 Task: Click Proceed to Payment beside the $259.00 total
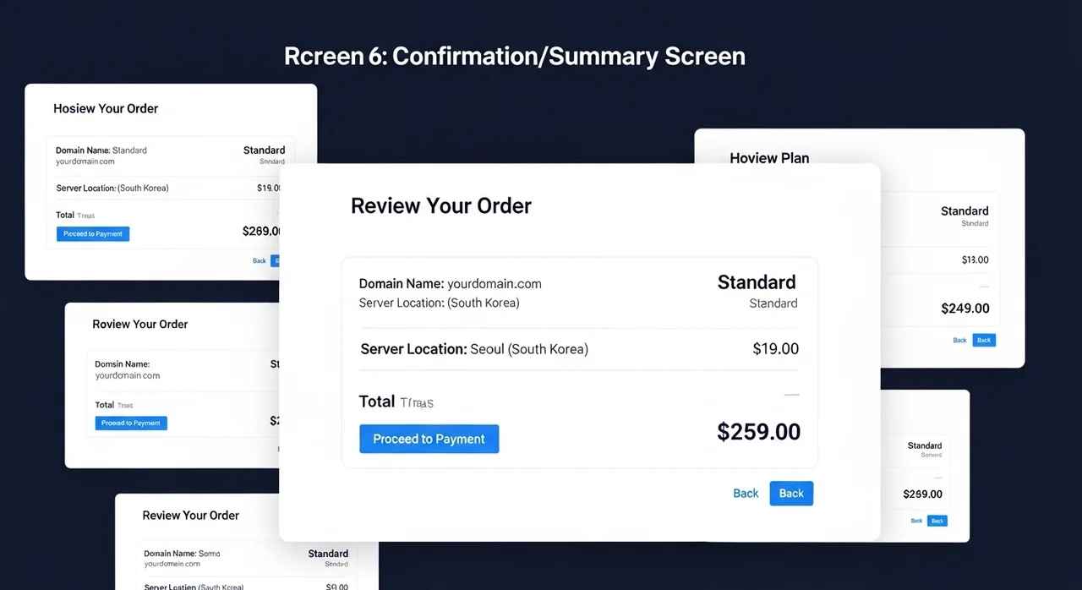click(429, 439)
